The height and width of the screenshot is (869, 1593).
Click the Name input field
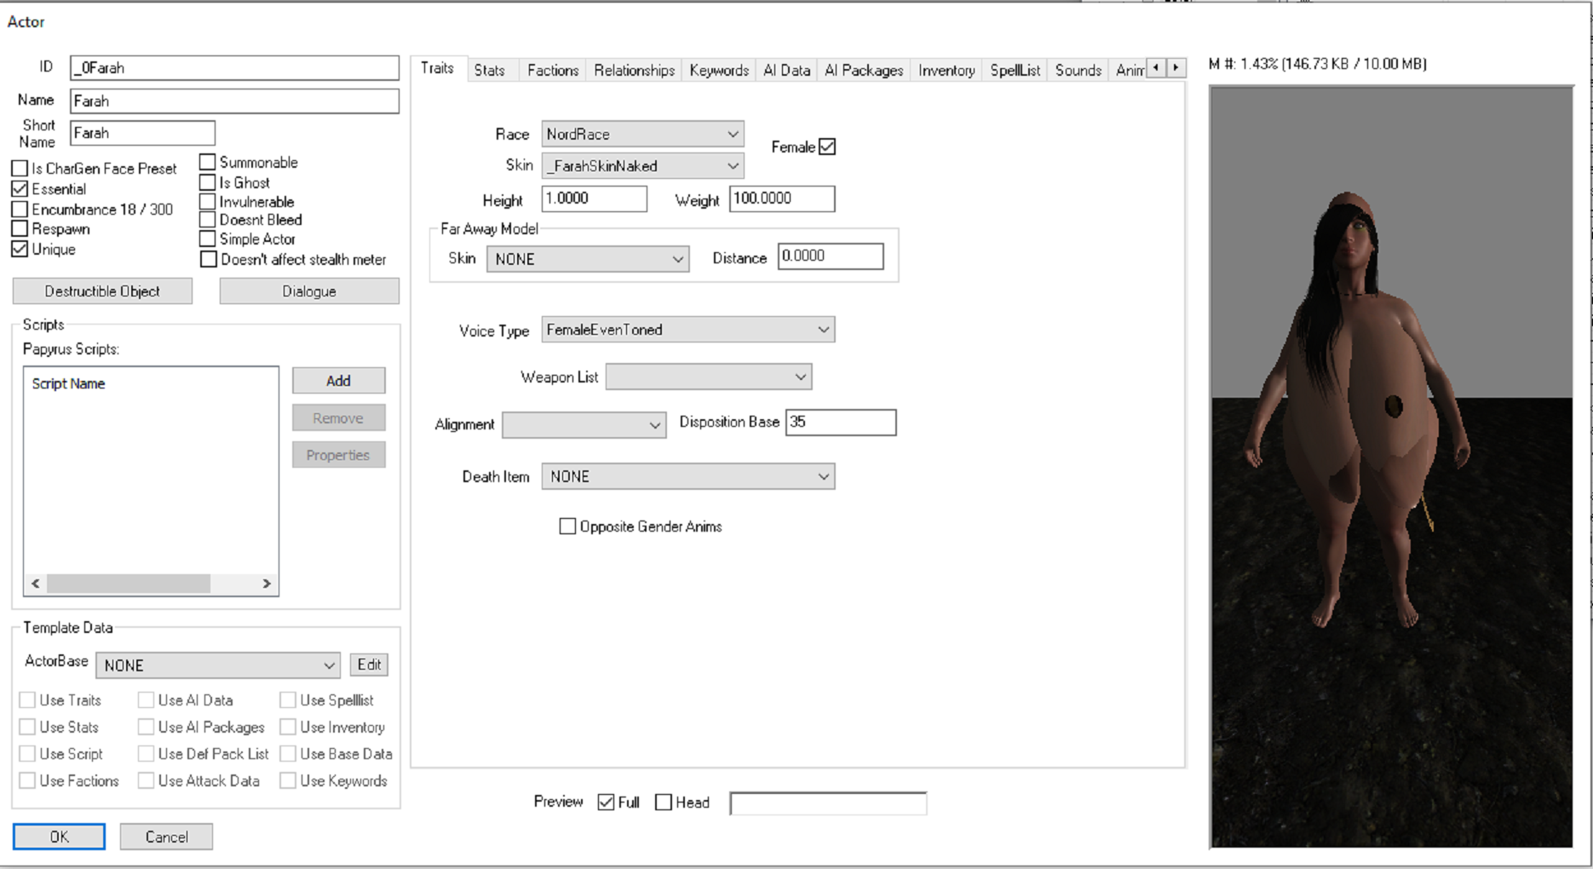(x=234, y=101)
